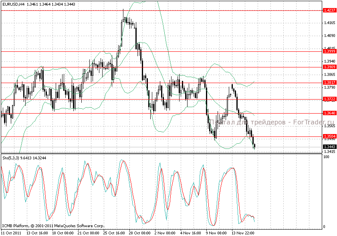Click the 13 Nov 22:00 time label
Image resolution: width=337 pixels, height=236 pixels.
click(x=243, y=233)
